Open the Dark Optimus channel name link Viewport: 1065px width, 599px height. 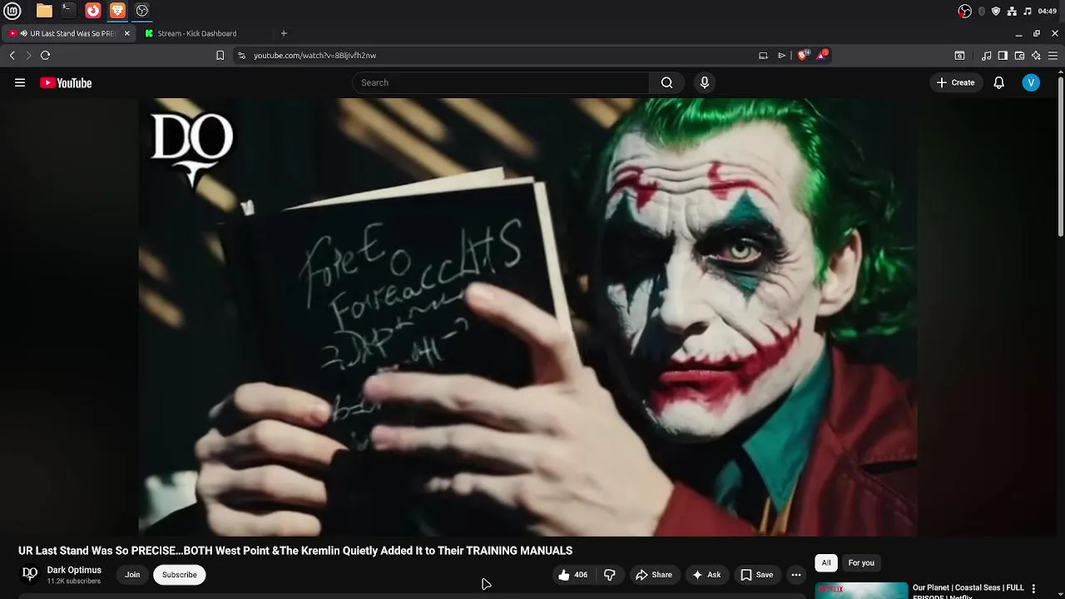click(74, 570)
